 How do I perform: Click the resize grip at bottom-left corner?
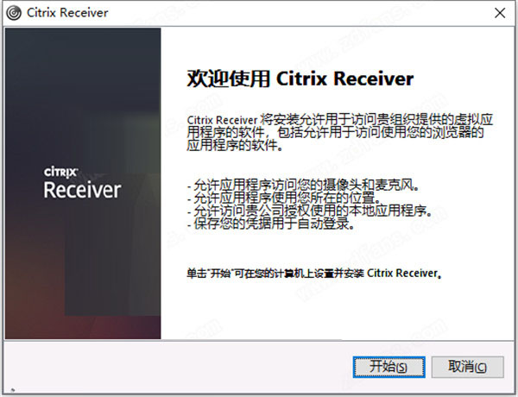pos(13,390)
